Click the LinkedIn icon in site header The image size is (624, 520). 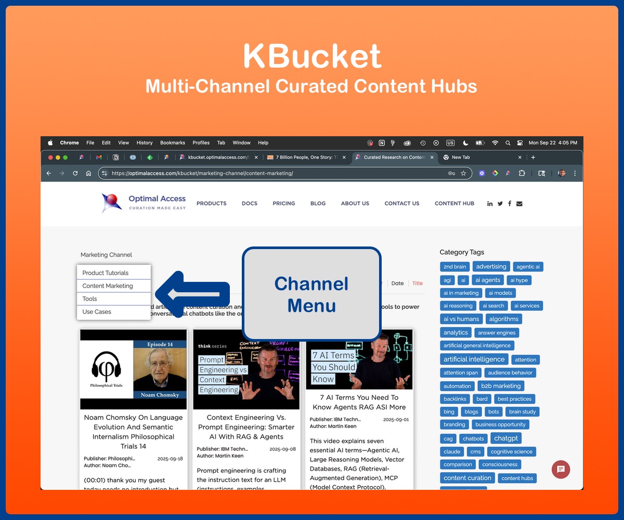pyautogui.click(x=490, y=204)
